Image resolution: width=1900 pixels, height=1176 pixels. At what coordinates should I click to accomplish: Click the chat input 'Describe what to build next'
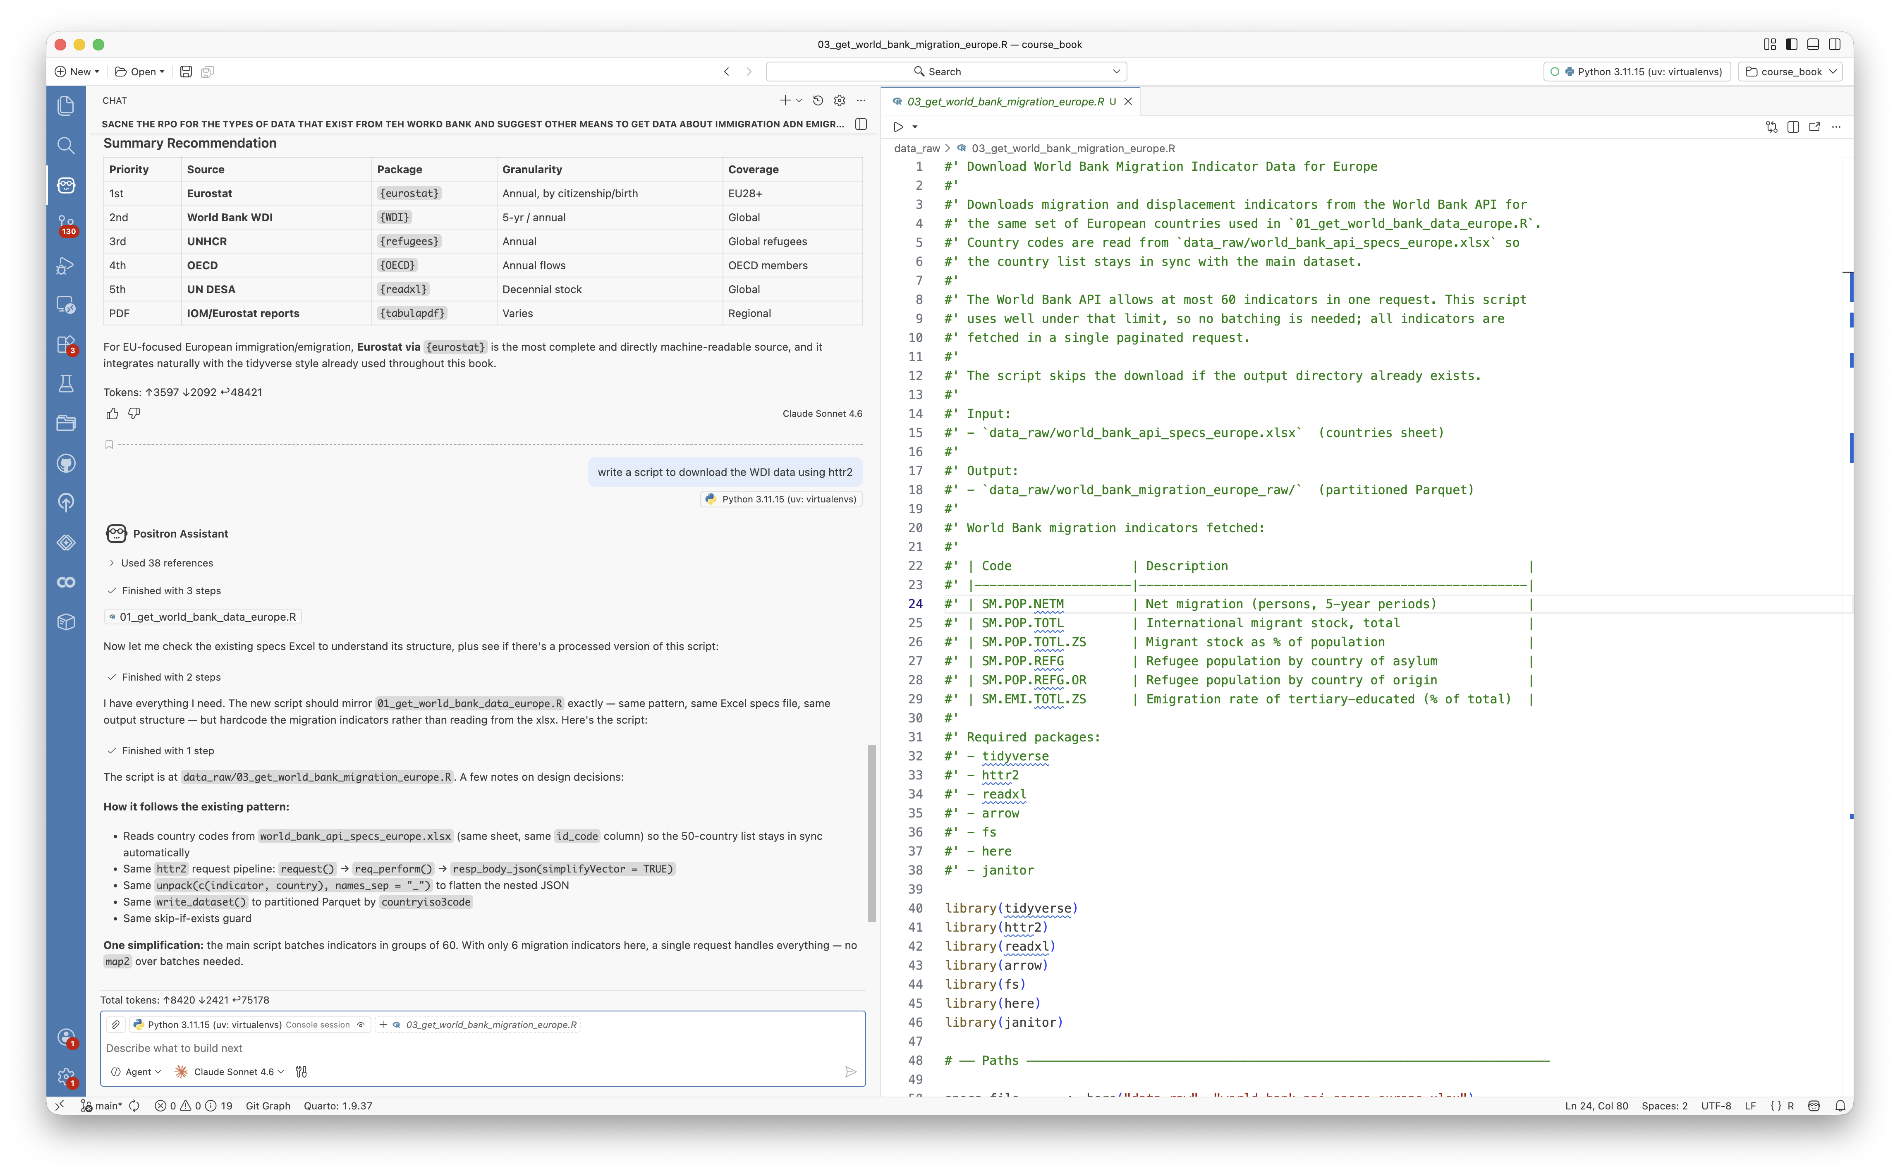point(482,1049)
